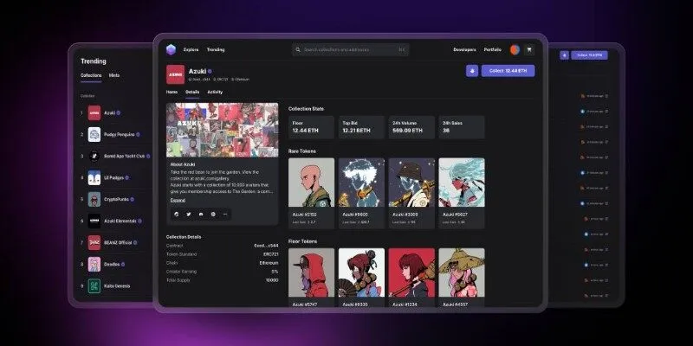Viewport: 693px width, 346px height.
Task: Open BEANZ Official in Trending list
Action: coord(115,243)
